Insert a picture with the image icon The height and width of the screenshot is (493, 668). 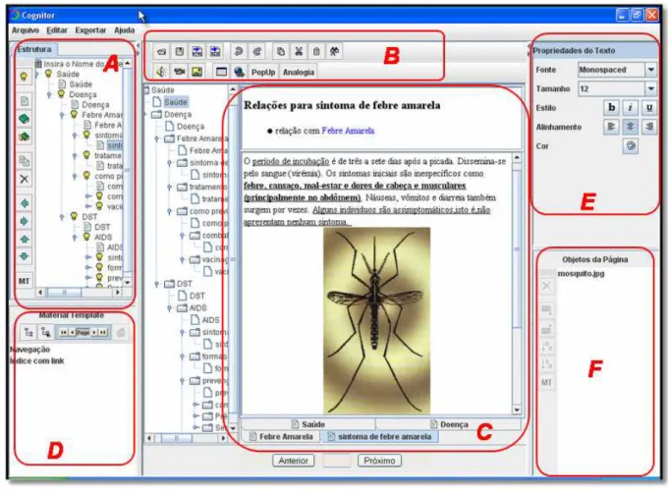point(196,72)
